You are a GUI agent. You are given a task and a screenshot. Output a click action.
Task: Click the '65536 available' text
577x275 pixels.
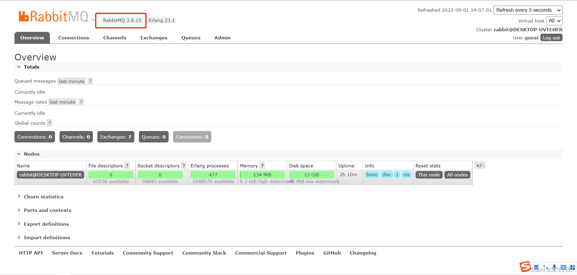(111, 182)
